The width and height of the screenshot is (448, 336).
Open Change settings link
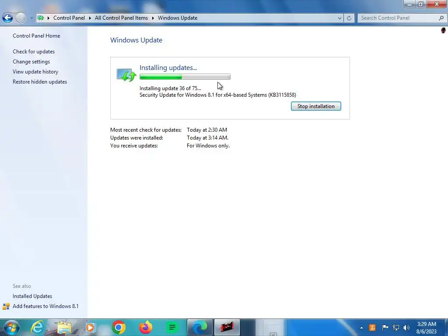click(x=31, y=61)
